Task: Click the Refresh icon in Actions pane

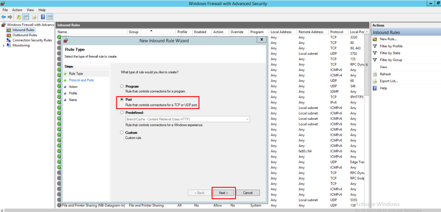Action: pyautogui.click(x=375, y=74)
